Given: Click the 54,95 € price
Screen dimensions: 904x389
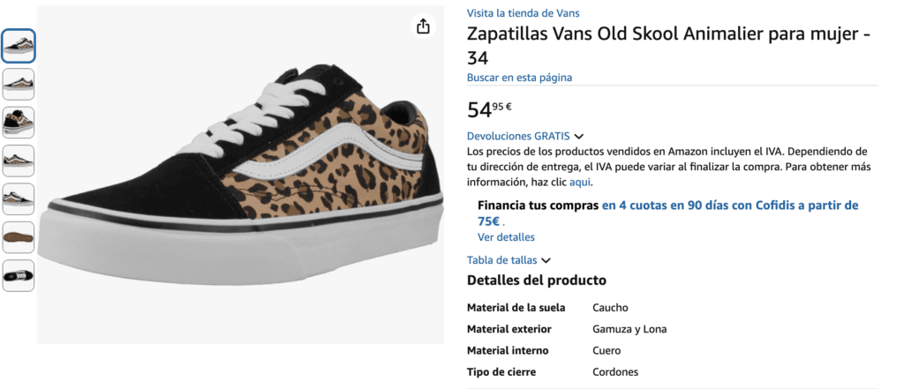Looking at the screenshot, I should [490, 110].
